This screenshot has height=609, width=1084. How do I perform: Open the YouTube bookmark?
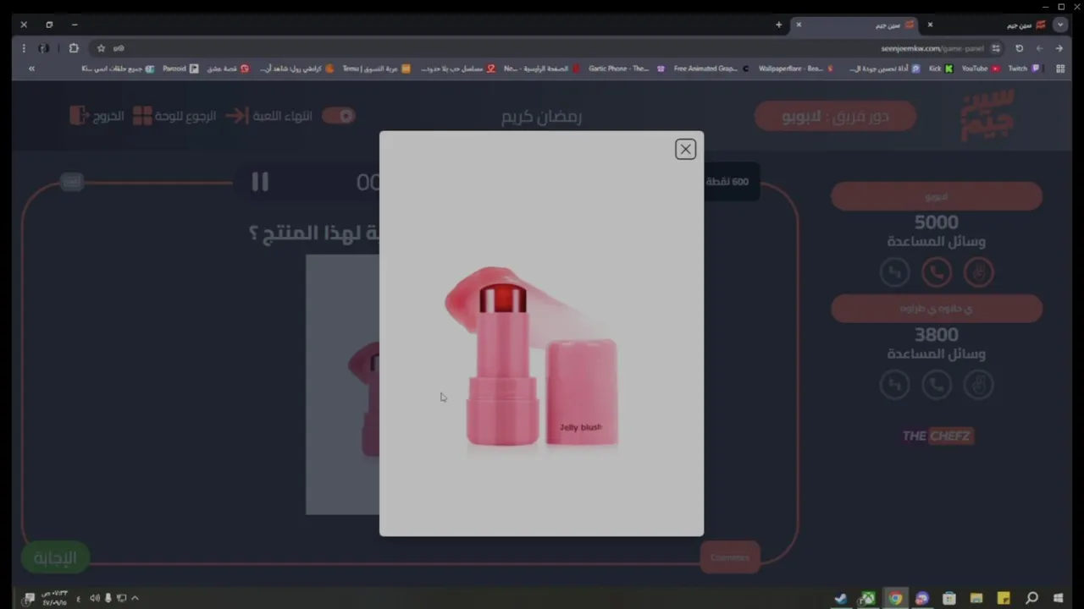tap(980, 69)
